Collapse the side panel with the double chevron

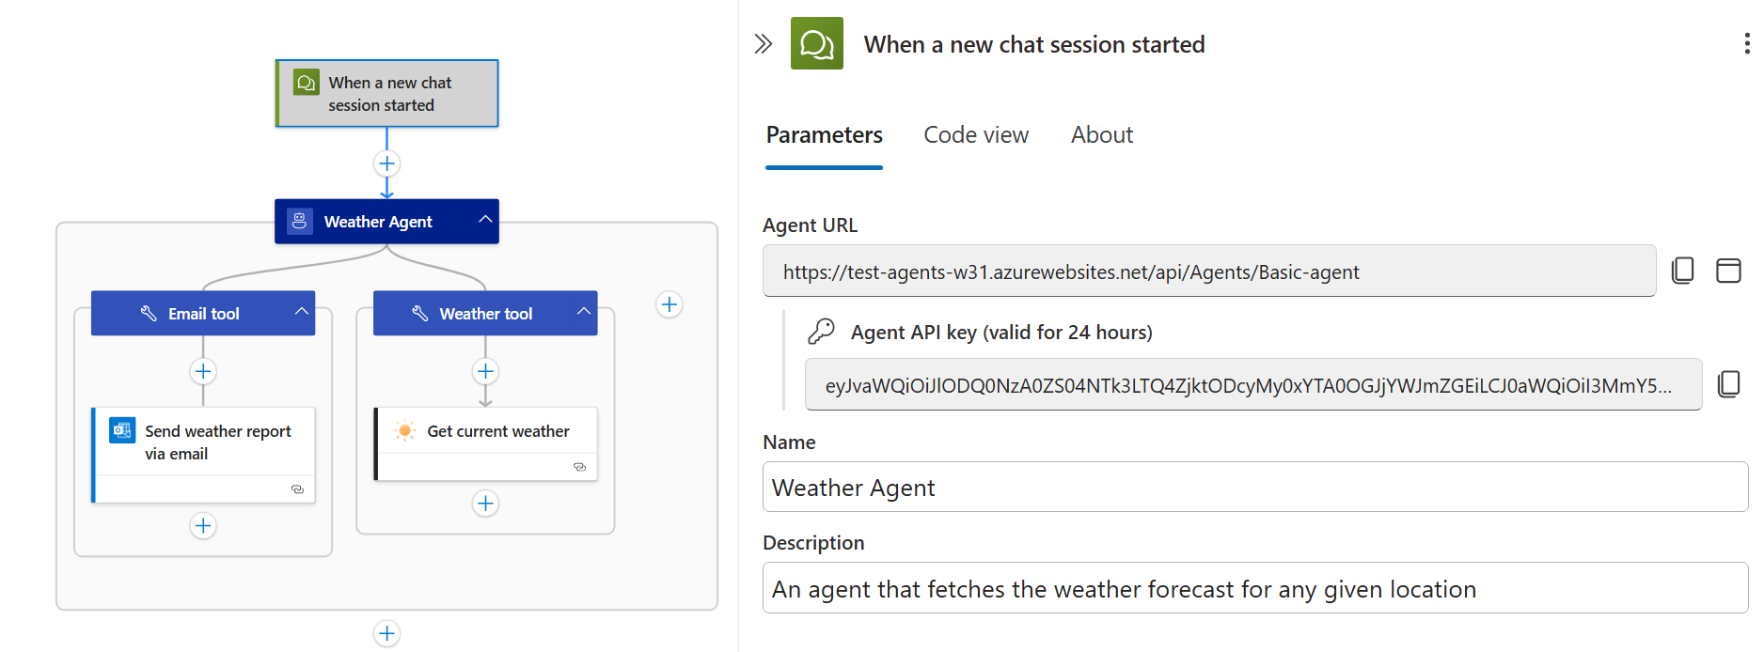tap(762, 43)
